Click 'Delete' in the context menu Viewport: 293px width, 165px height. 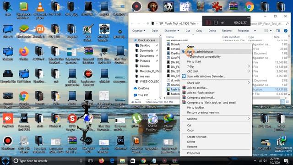[x=191, y=142]
